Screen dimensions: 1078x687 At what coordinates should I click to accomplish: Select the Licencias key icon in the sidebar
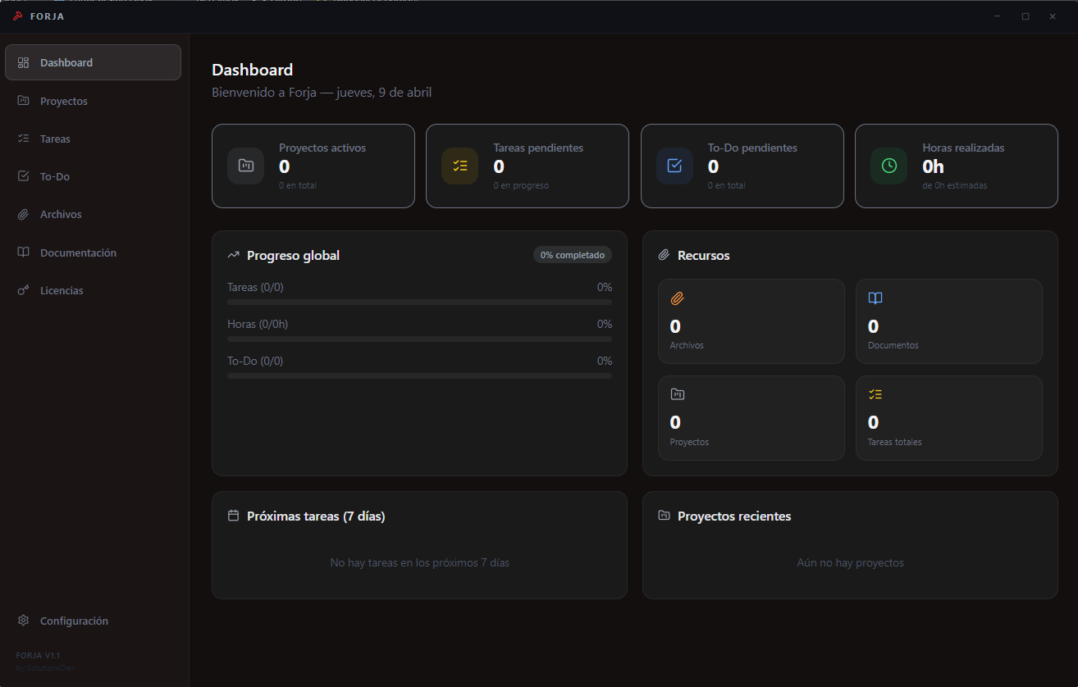[x=24, y=289]
